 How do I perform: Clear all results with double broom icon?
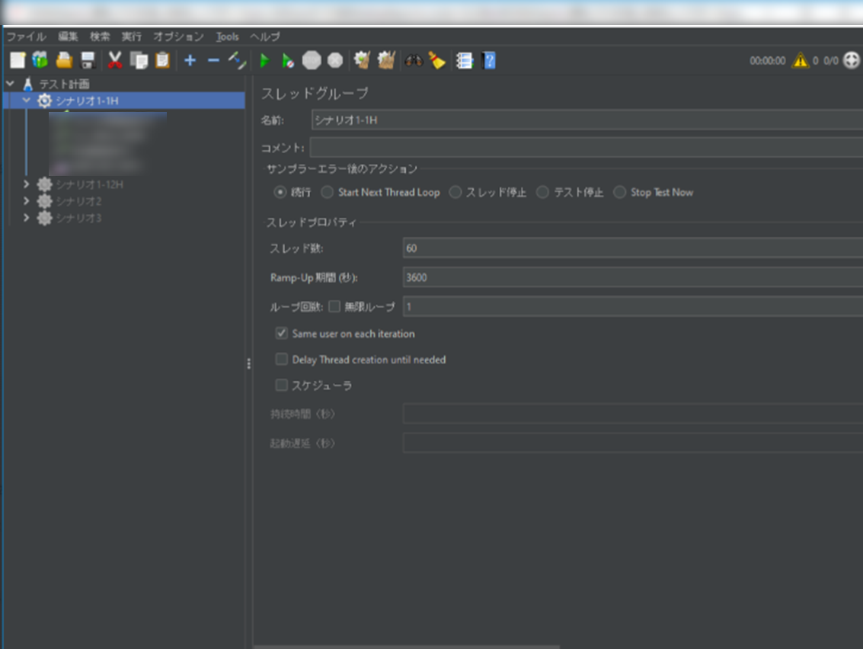pos(386,60)
